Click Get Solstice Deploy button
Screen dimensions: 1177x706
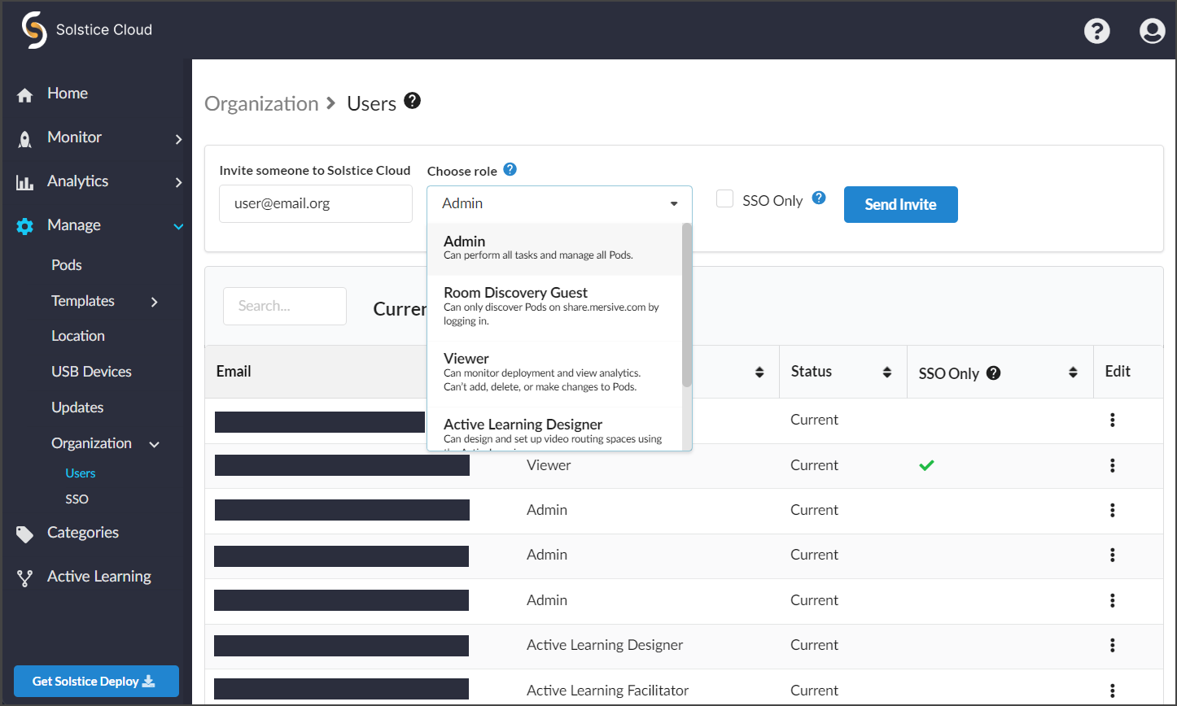[x=96, y=681]
